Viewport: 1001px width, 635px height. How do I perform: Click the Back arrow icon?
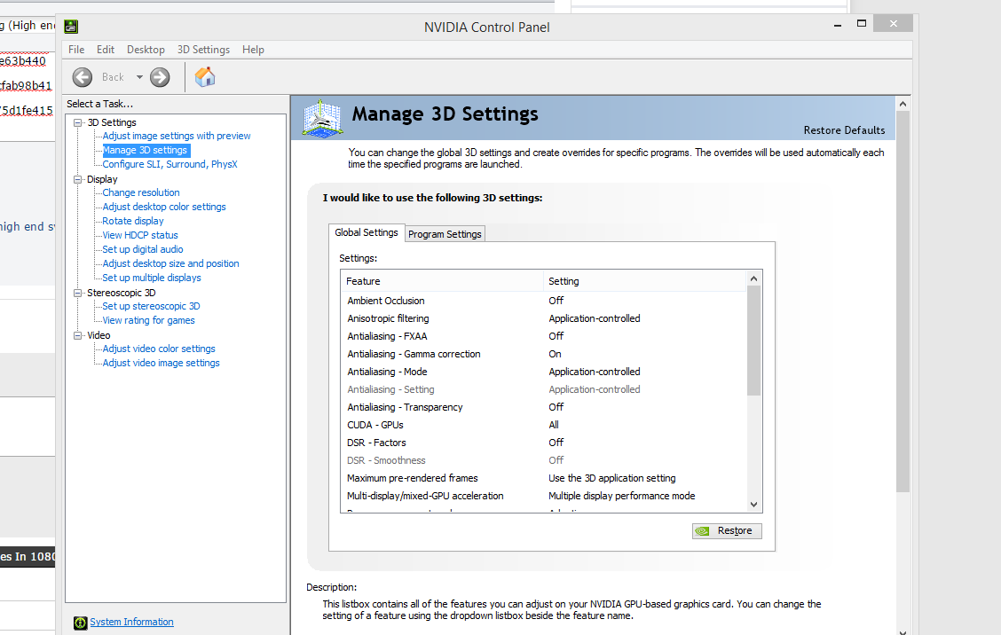83,77
